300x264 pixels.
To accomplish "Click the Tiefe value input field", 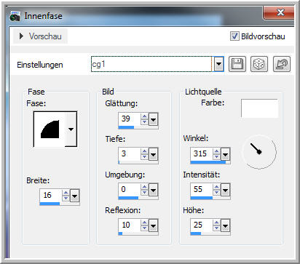I will pos(130,153).
